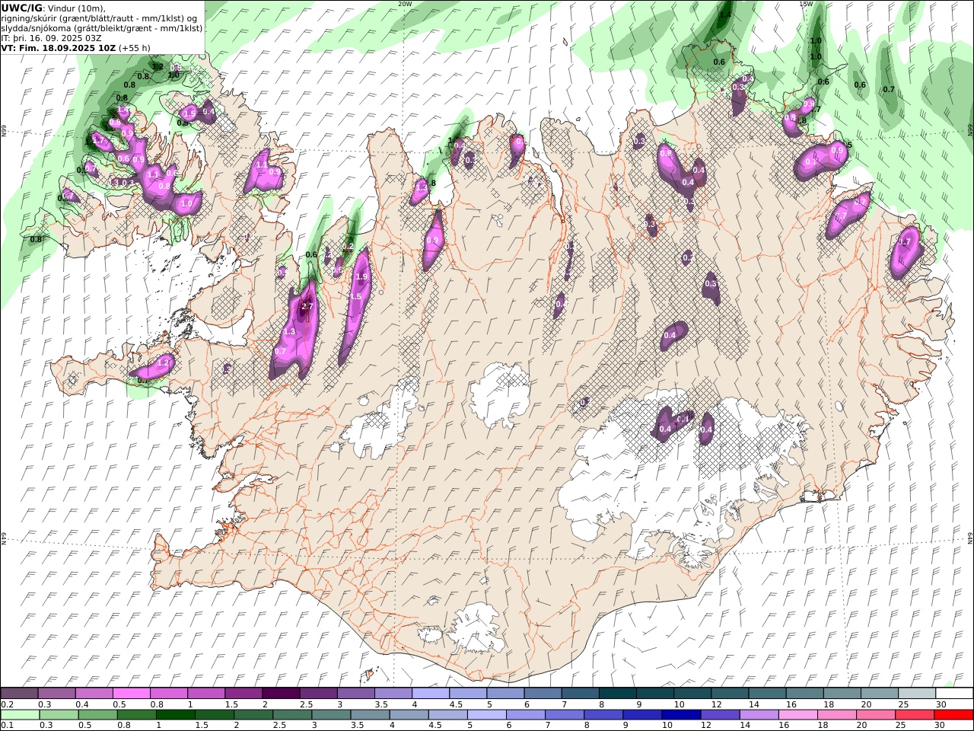The width and height of the screenshot is (974, 731).
Task: Select bottom-row rain swatch for 6–7
Action: point(525,715)
